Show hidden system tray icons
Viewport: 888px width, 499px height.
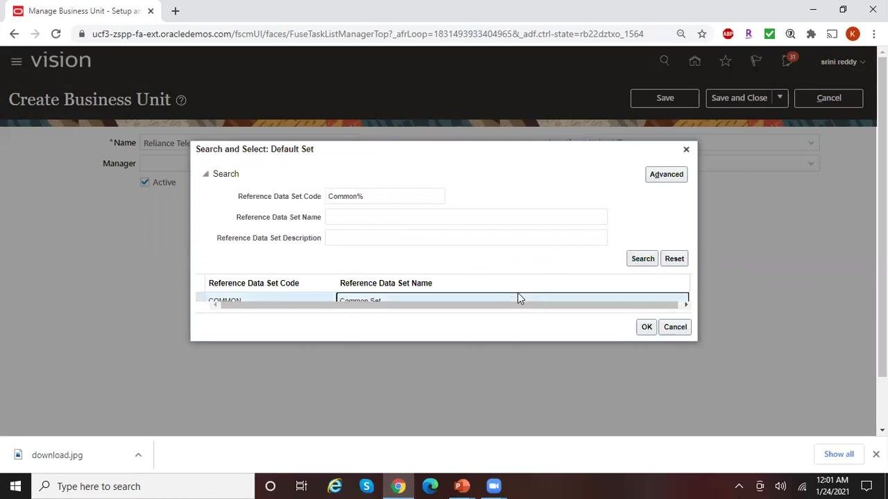[739, 487]
